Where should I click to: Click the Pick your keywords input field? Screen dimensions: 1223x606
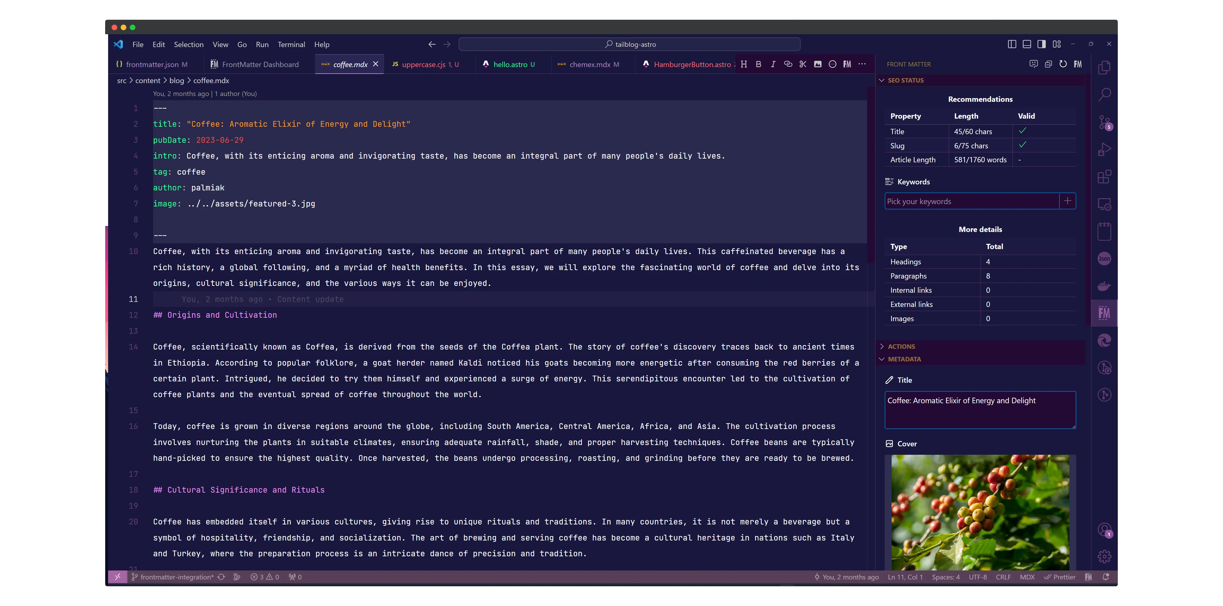coord(971,201)
